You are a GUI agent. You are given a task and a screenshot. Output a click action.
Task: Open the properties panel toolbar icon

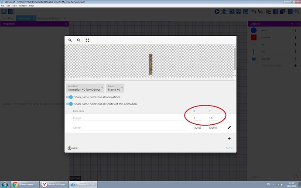(x=246, y=11)
